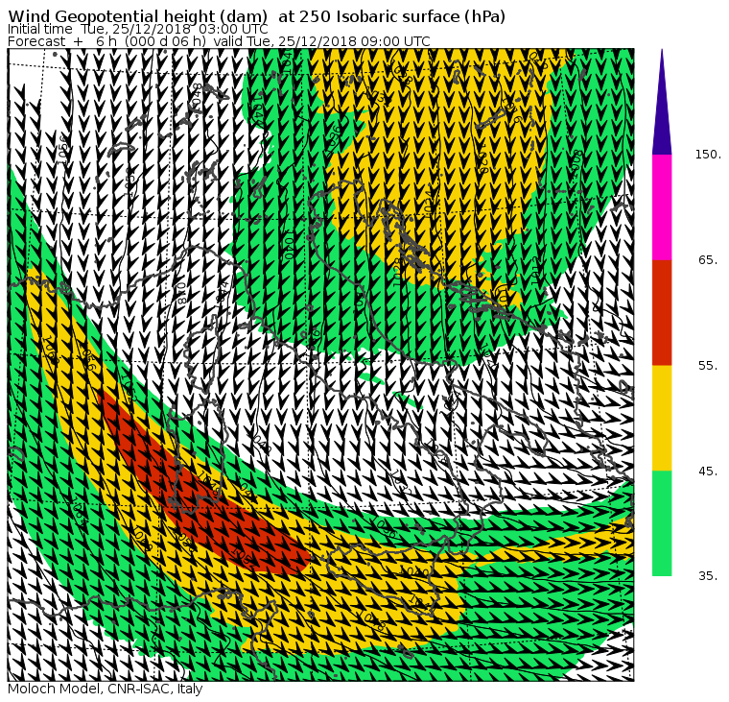Click the 'Moloch Model, CNR-ISAC, Italy' credit text

106,689
